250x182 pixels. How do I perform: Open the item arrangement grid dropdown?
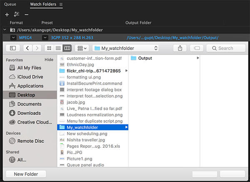(81, 48)
